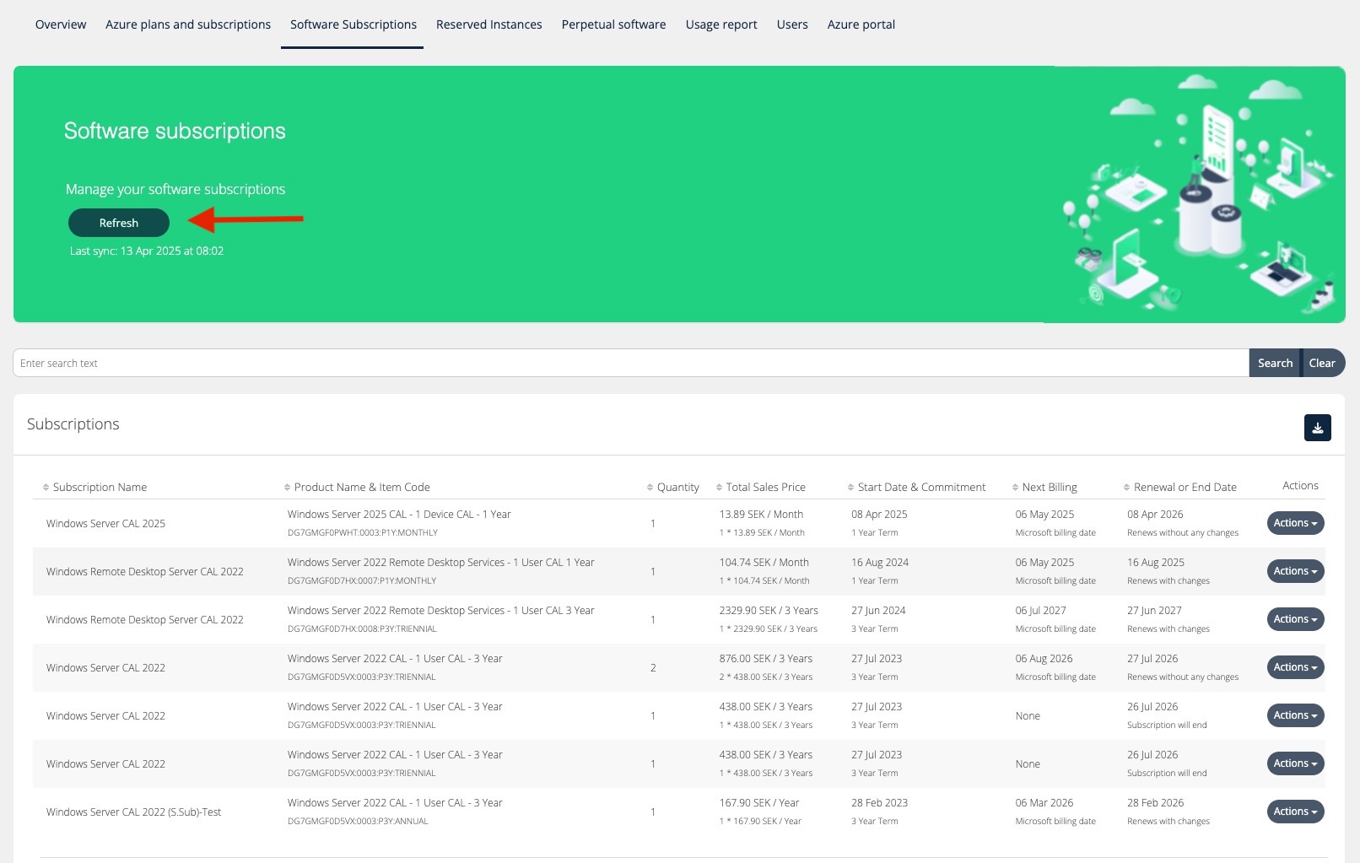Expand Actions for Windows Server CAL 2022 (S.Sub)-Test
1360x863 pixels.
[1295, 812]
